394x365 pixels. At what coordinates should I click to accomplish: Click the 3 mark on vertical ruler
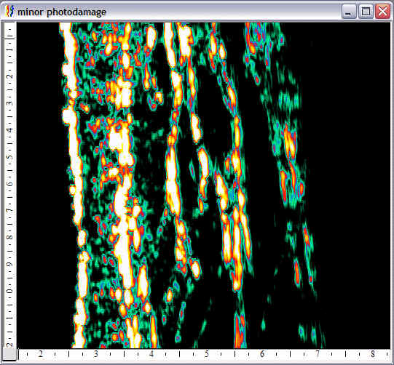pos(9,103)
